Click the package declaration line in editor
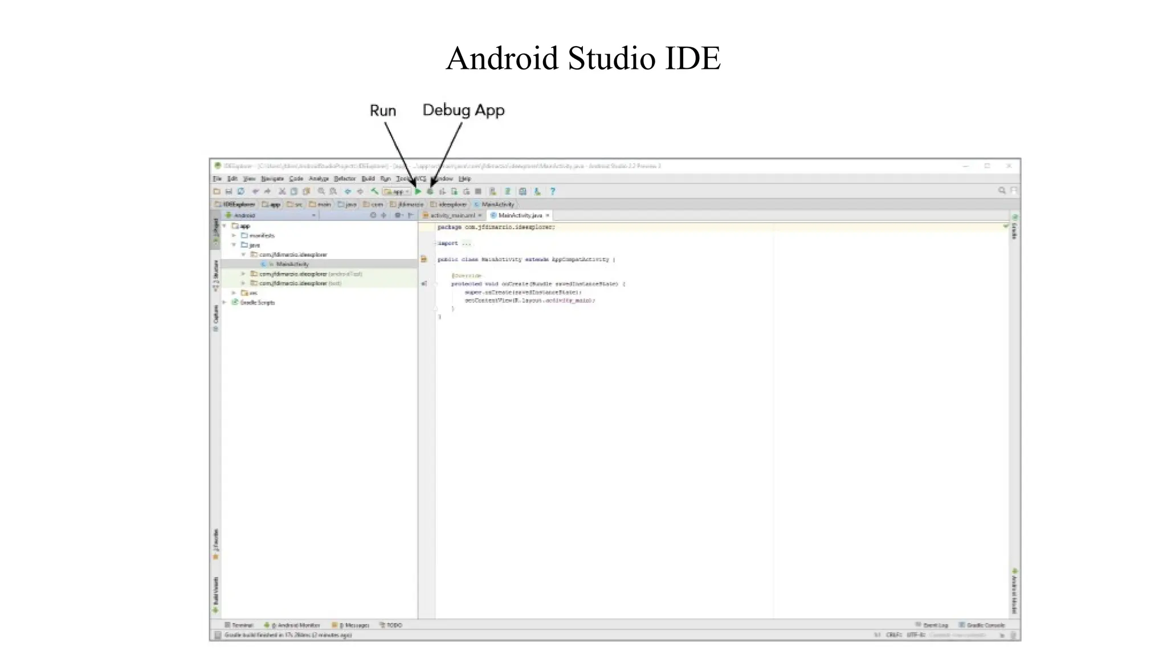 point(496,227)
